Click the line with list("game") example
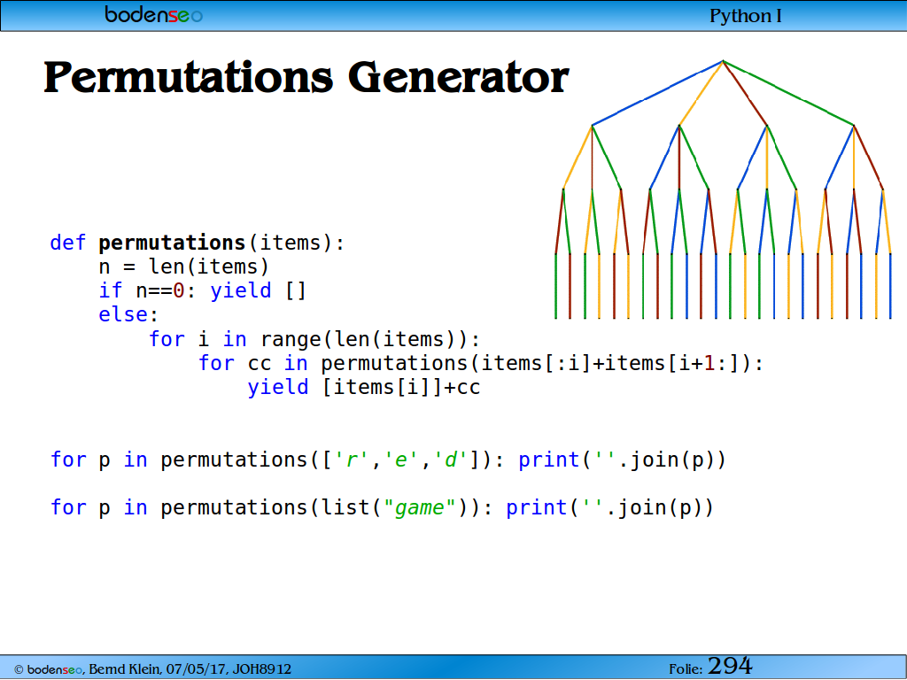 click(x=383, y=507)
